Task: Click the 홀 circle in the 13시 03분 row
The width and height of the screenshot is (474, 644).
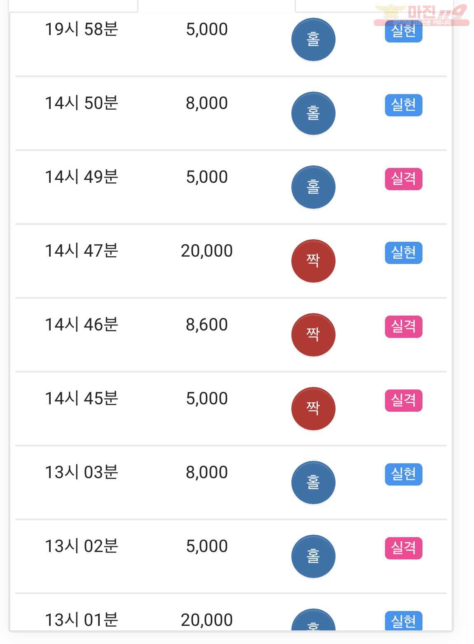Action: click(x=313, y=483)
